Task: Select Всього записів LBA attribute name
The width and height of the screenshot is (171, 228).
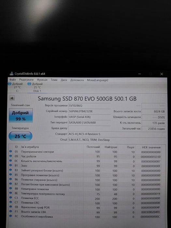Action: pos(34,212)
